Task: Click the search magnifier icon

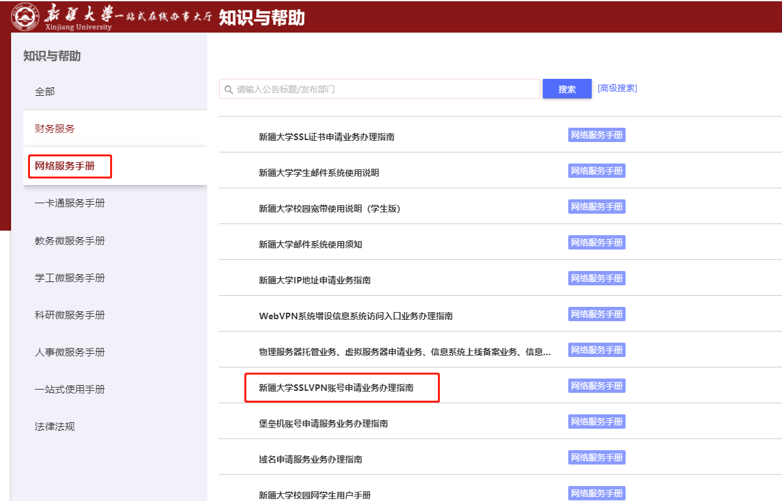Action: coord(229,89)
